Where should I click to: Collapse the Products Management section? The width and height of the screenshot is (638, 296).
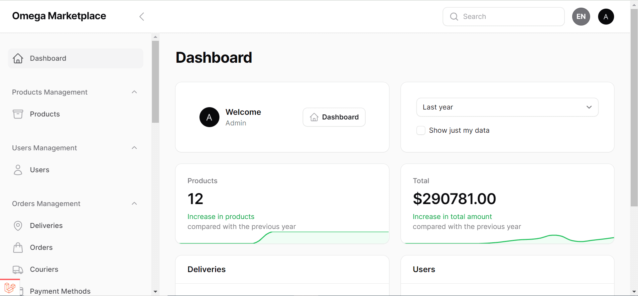134,92
